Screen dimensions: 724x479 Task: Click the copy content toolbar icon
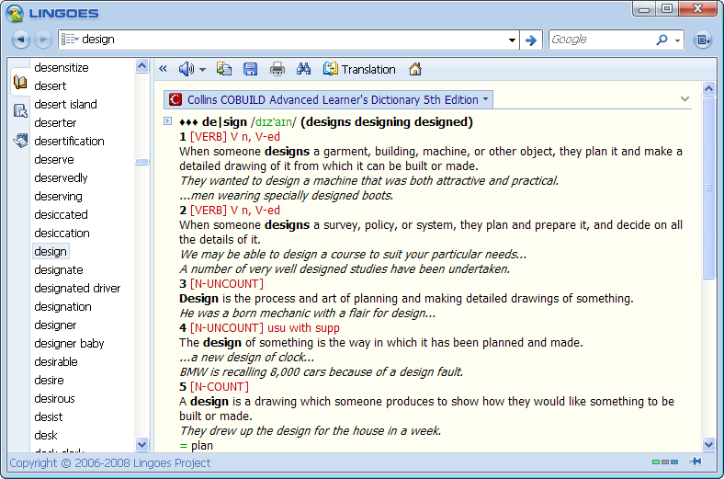(x=224, y=69)
